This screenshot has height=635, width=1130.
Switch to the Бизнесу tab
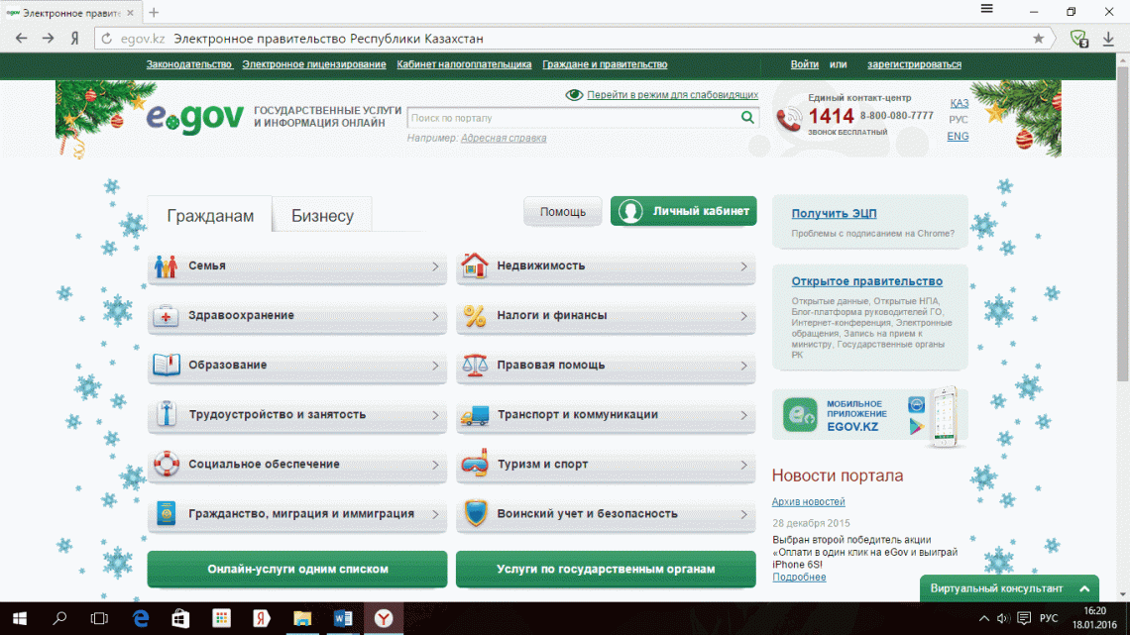tap(320, 213)
